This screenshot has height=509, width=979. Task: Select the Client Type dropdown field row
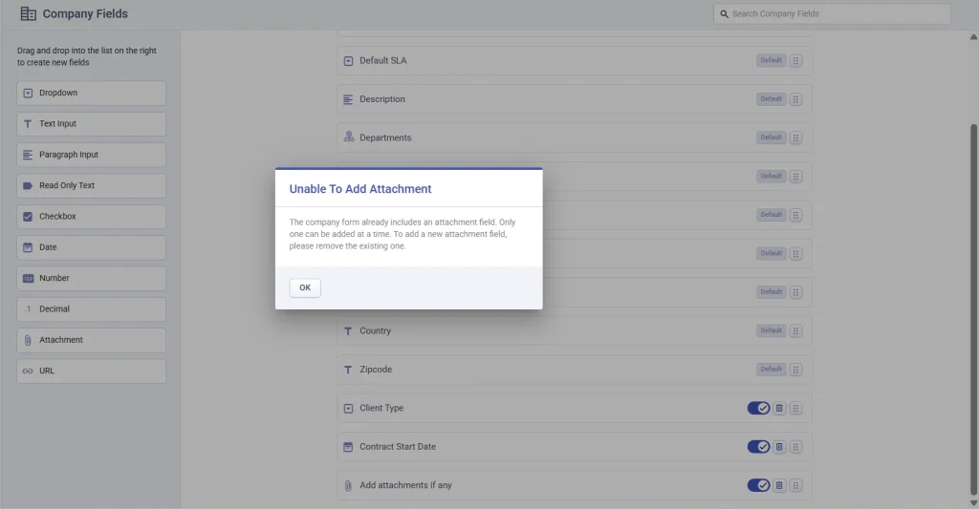click(381, 408)
